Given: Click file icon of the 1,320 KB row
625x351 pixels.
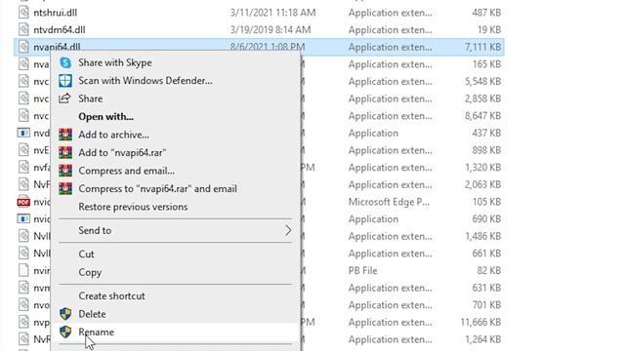Looking at the screenshot, I should click(23, 167).
